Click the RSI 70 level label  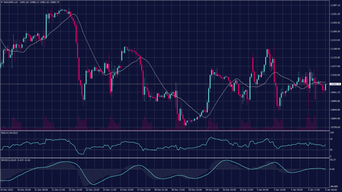pos(331,139)
